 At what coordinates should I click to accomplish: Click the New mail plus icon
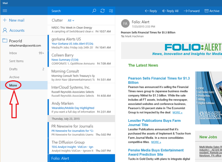(x=5, y=20)
